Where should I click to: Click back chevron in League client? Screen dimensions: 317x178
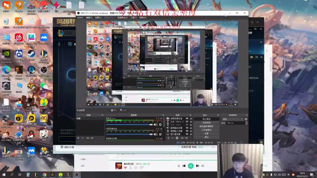point(59,44)
